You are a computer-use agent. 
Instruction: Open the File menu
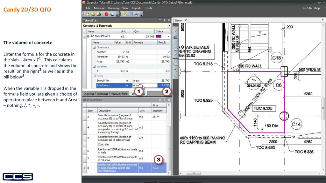(88, 8)
